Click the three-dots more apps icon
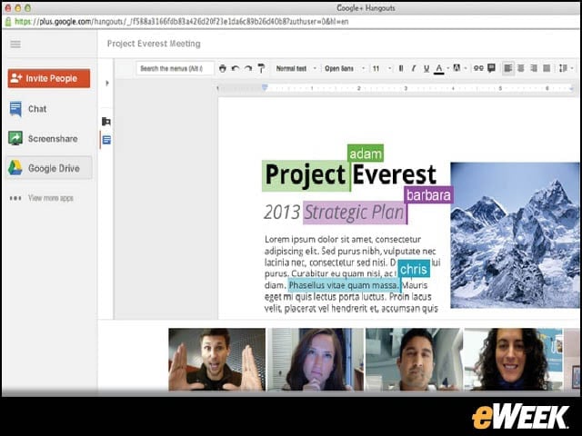This screenshot has width=582, height=436. [x=15, y=198]
